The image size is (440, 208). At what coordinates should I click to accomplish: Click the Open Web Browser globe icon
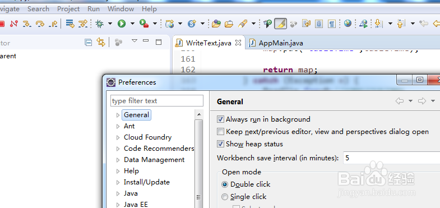[348, 24]
